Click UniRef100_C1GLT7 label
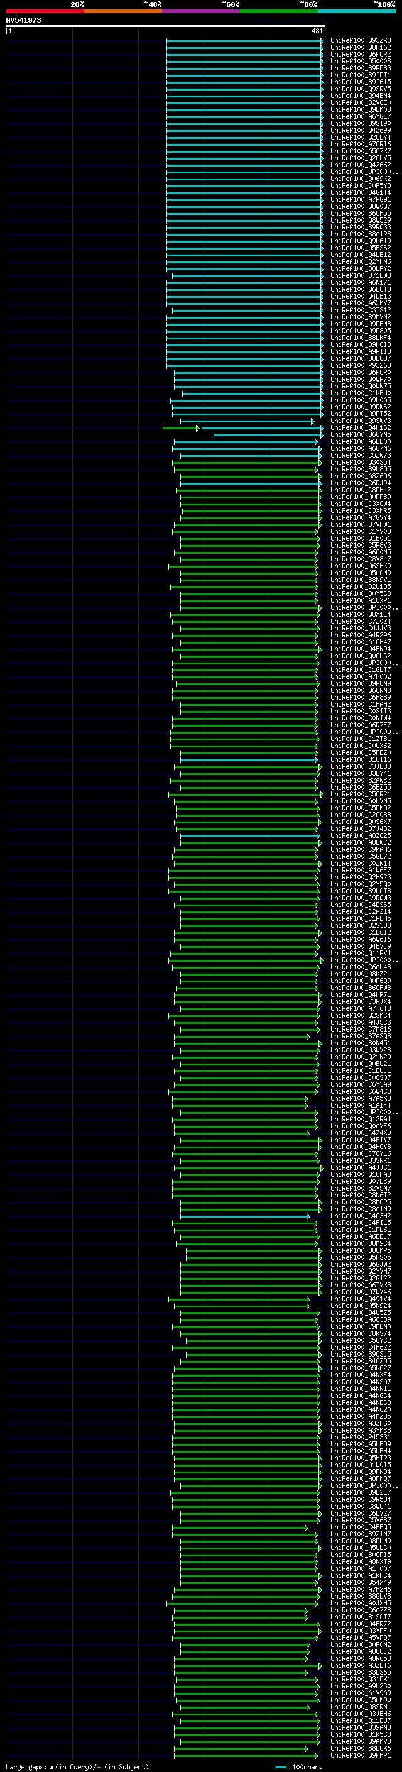Image resolution: width=402 pixels, height=1772 pixels. [360, 670]
